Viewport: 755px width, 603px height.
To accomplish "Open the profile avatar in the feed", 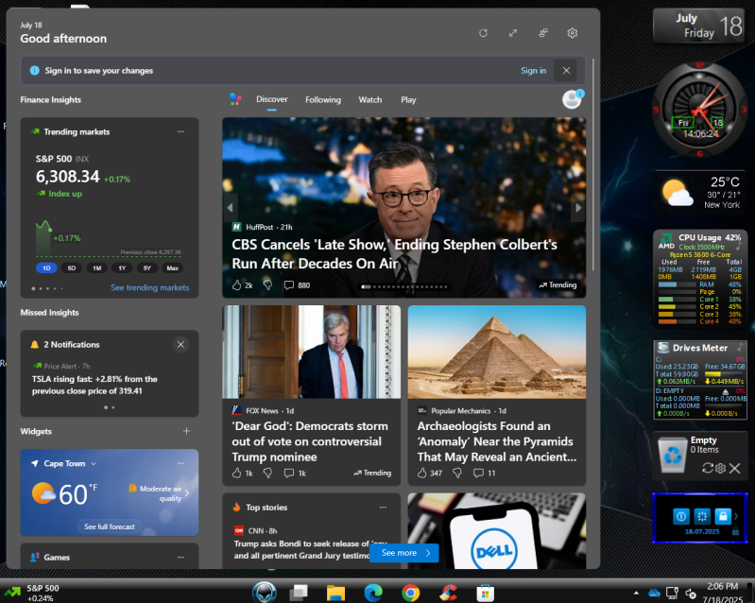I will (573, 98).
